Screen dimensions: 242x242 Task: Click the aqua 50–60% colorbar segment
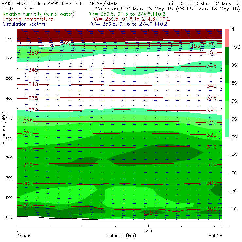tap(227, 128)
